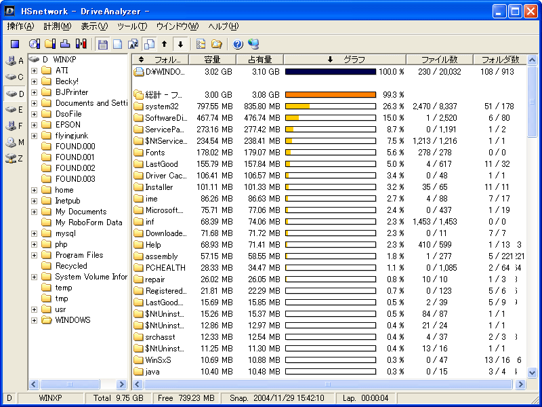Click the open folder explorer icon

pos(217,44)
